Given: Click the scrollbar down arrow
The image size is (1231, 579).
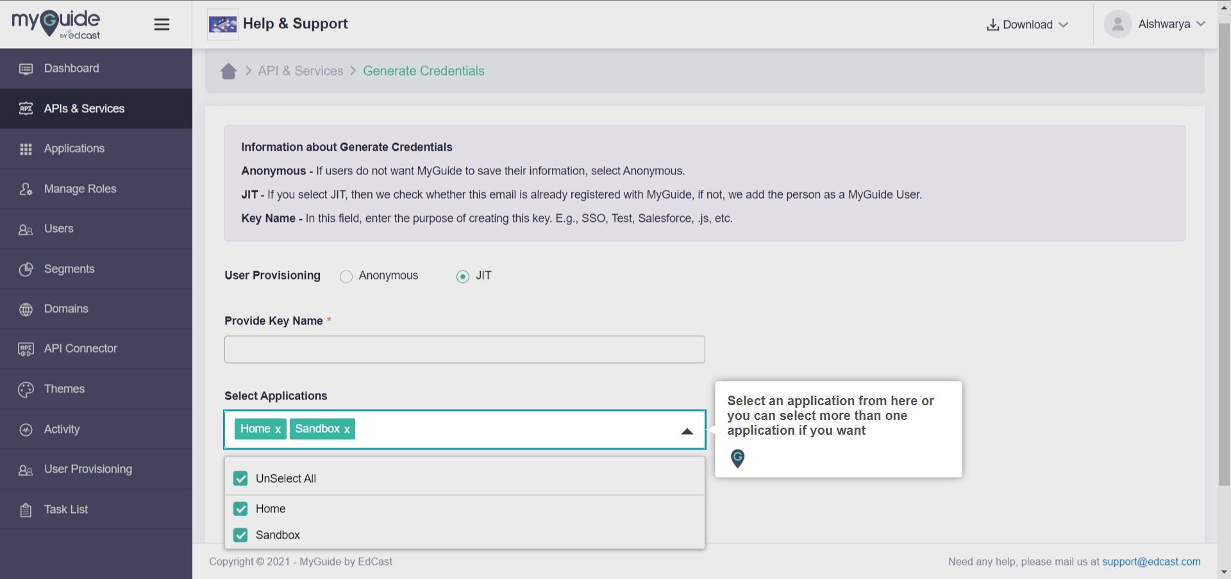Looking at the screenshot, I should click(x=1224, y=572).
